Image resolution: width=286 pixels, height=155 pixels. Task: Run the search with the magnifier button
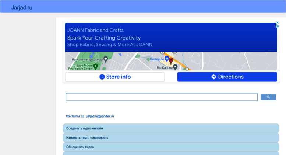coord(268,97)
